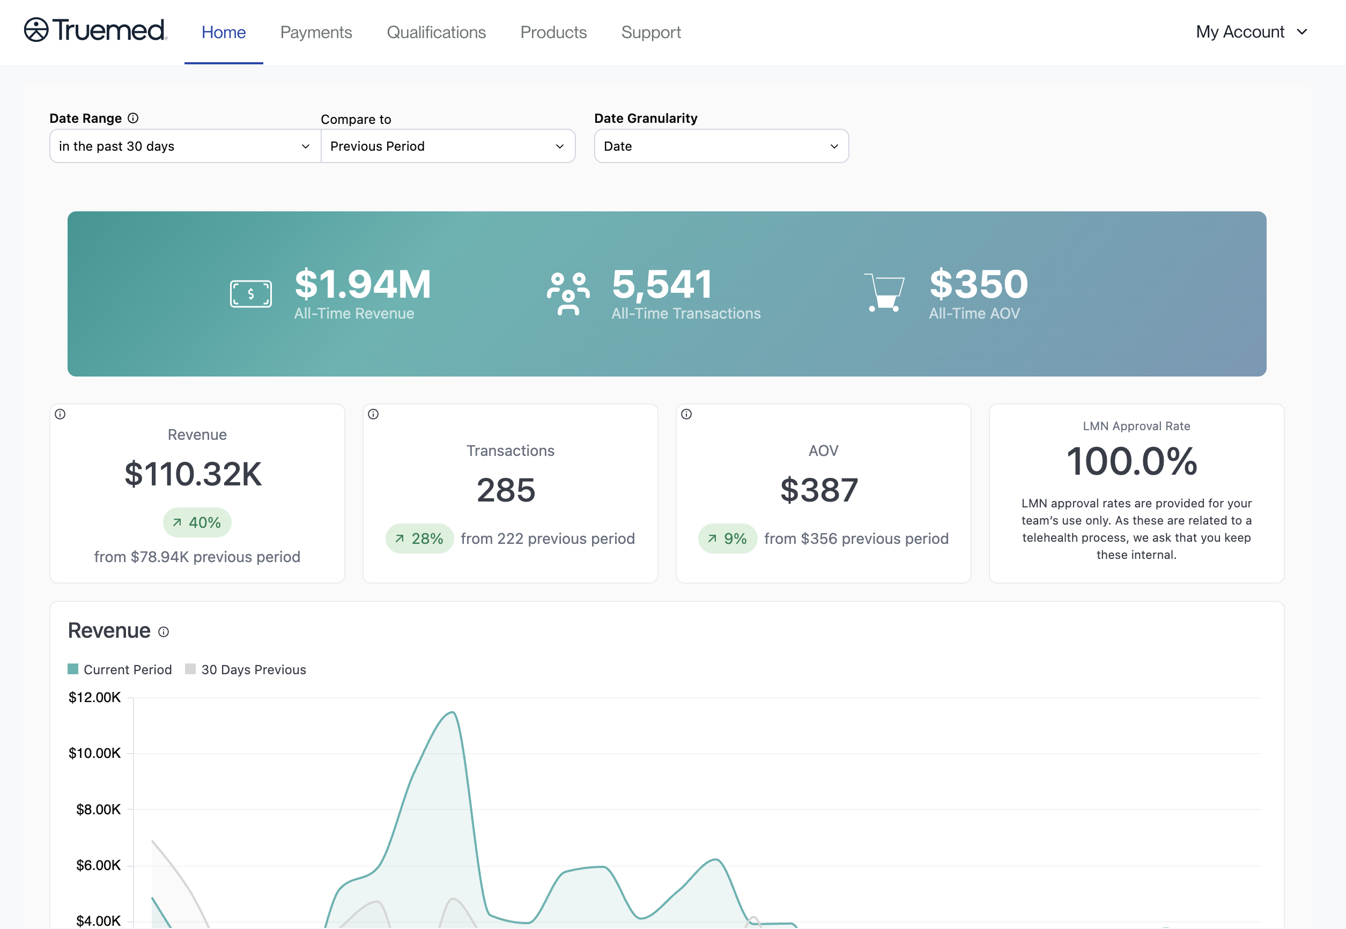Click the $387 AOV figure
The image size is (1346, 929).
click(x=819, y=490)
